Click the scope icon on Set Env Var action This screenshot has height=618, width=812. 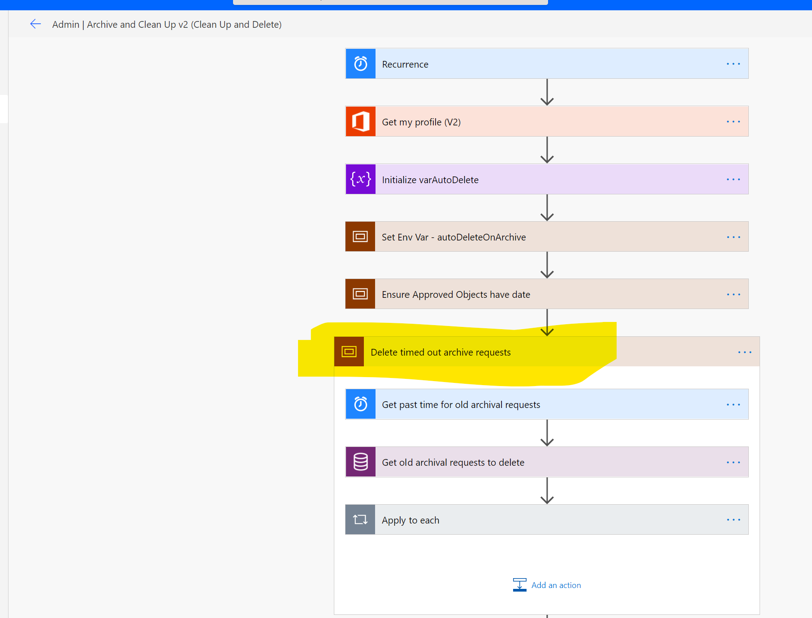point(360,236)
